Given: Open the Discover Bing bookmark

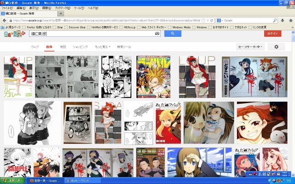Looking at the screenshot, I should tap(75, 27).
